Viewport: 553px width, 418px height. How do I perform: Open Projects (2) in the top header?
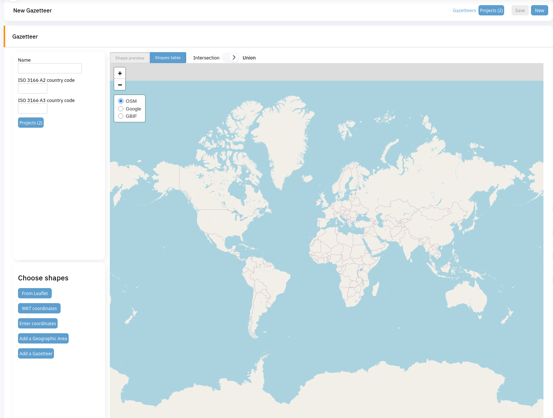[x=491, y=11]
